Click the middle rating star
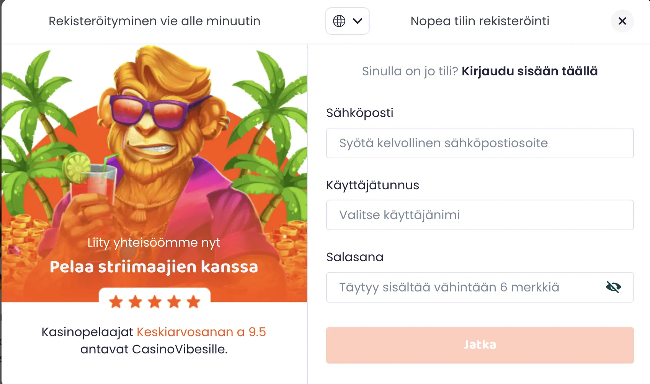Screen dimensions: 650x384 (155, 301)
